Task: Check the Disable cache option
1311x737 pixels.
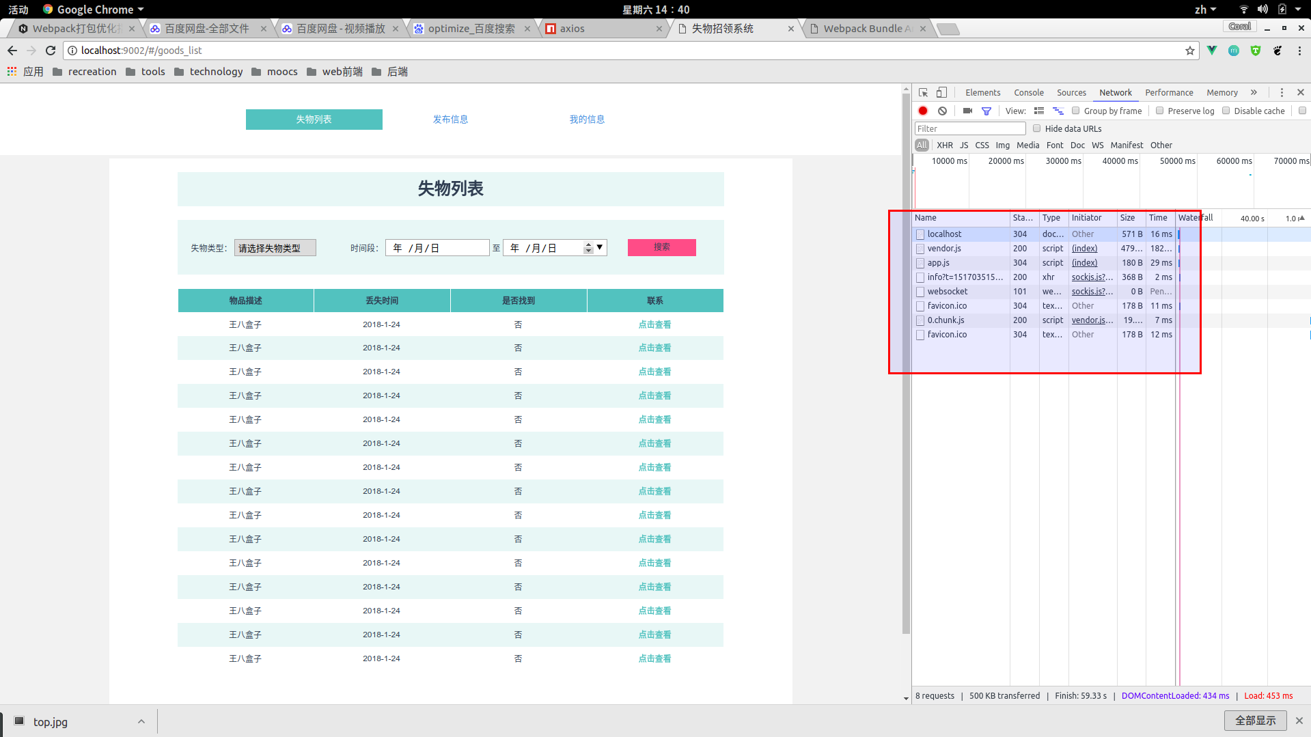Action: pos(1226,111)
